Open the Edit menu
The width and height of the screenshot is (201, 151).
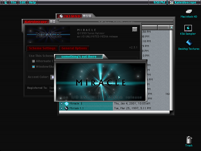click(x=23, y=2)
